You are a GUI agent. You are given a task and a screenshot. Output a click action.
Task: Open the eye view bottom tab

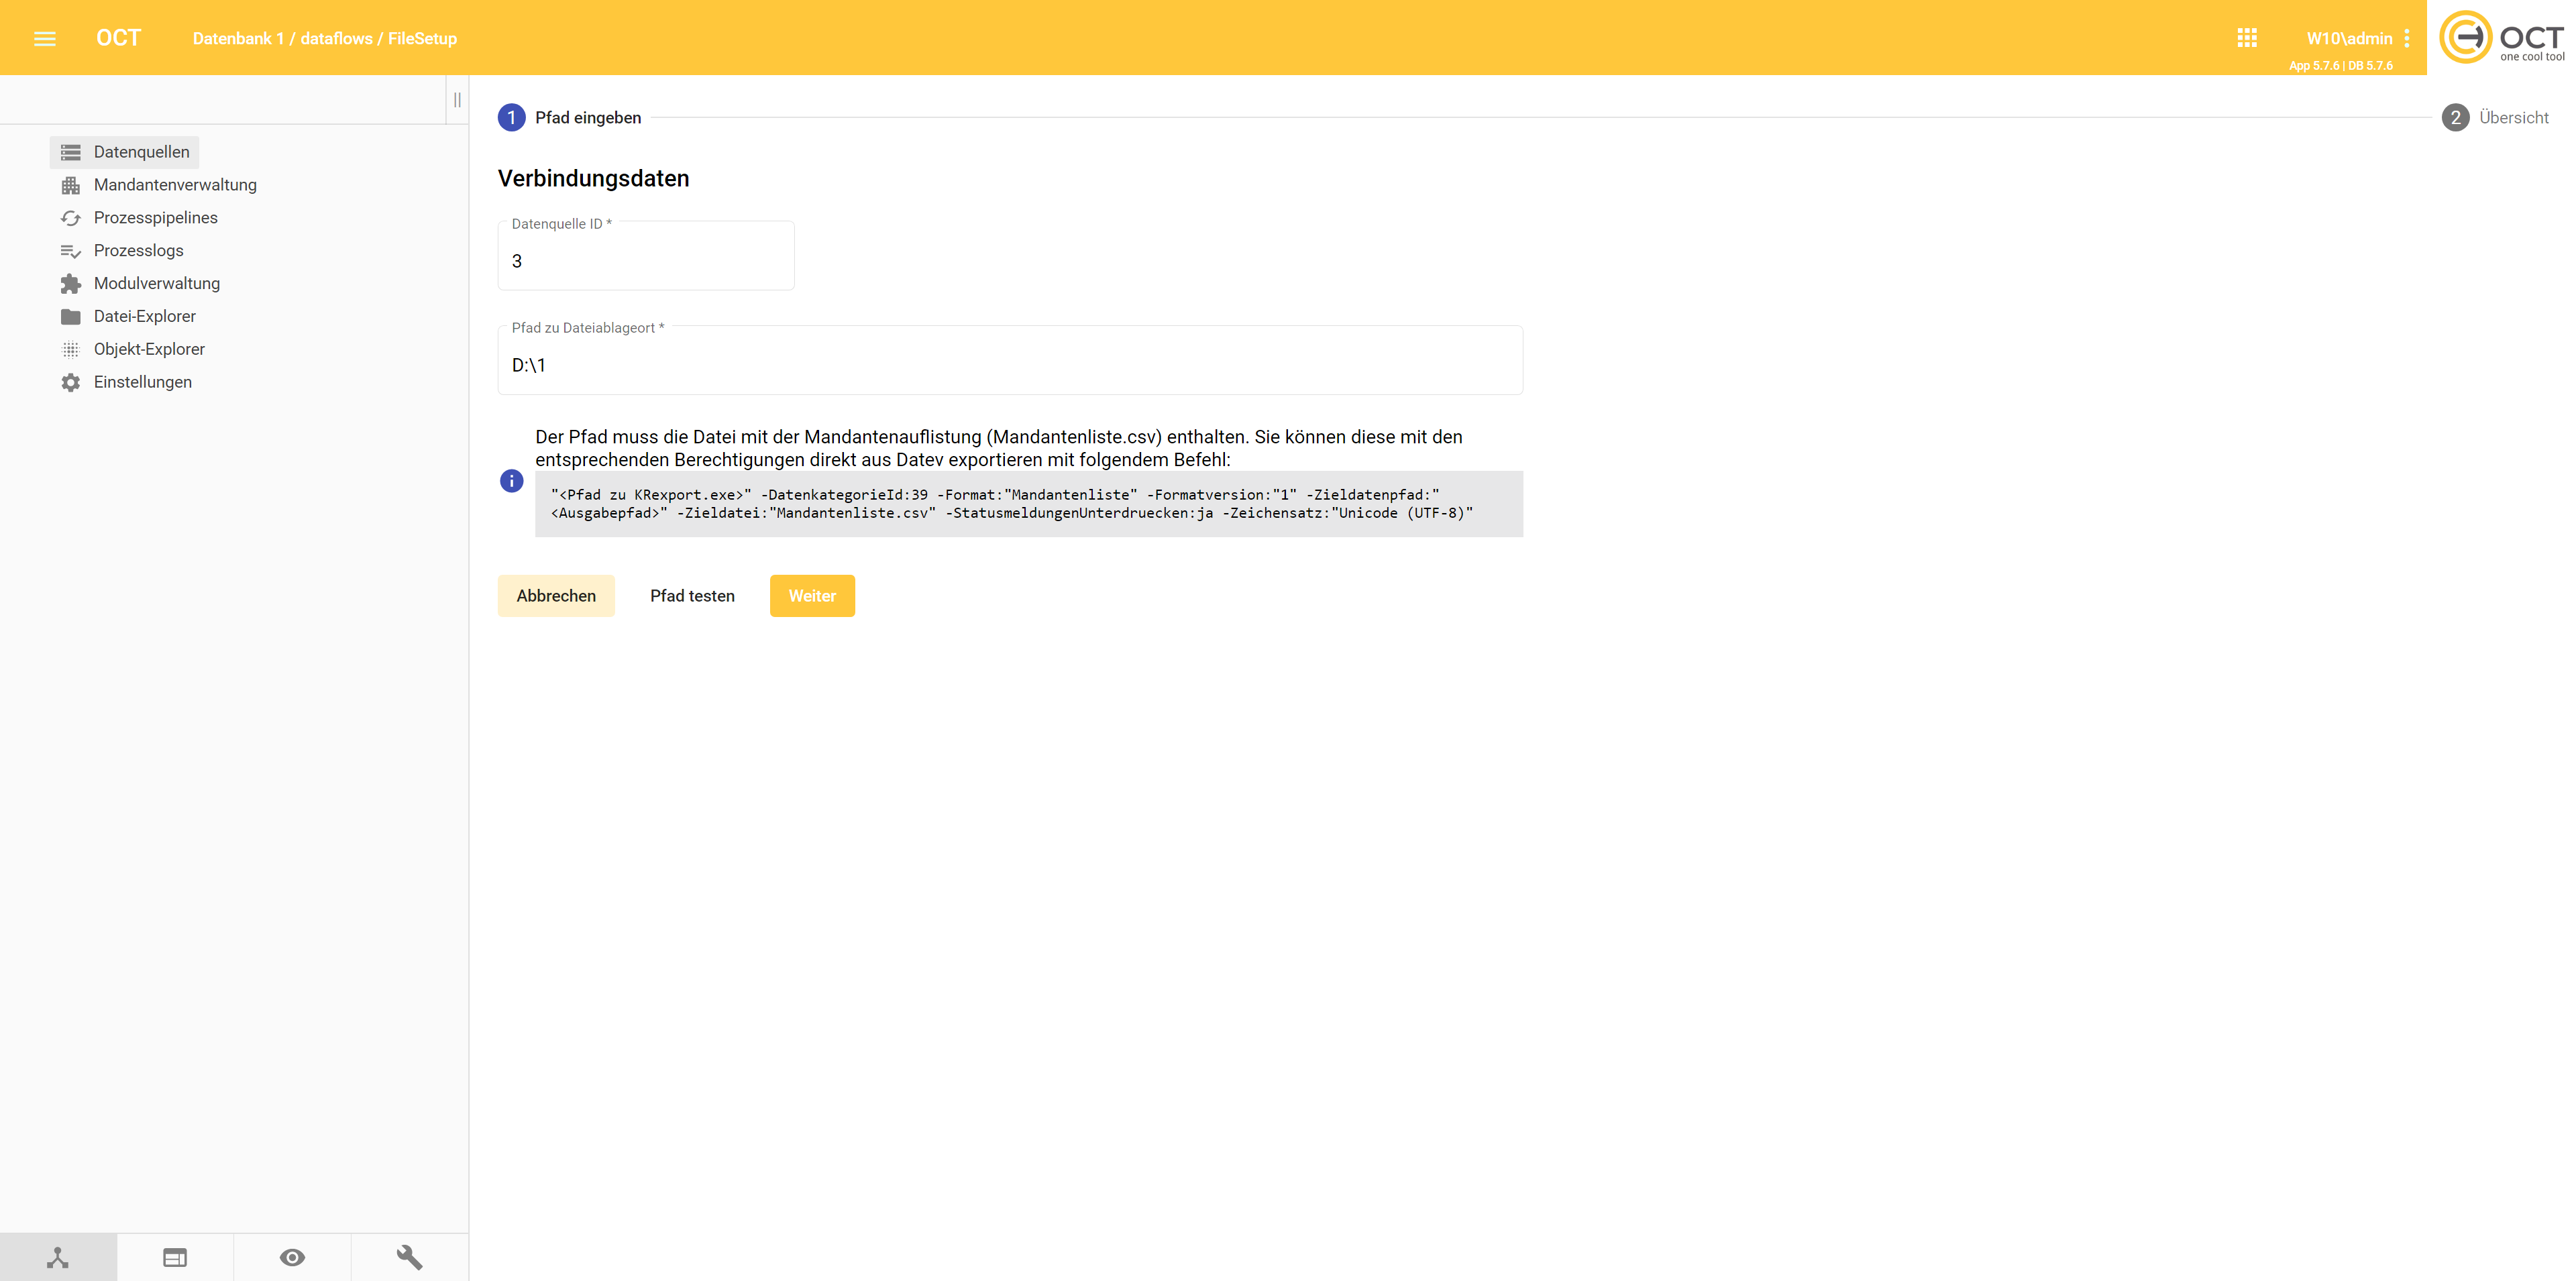tap(292, 1257)
